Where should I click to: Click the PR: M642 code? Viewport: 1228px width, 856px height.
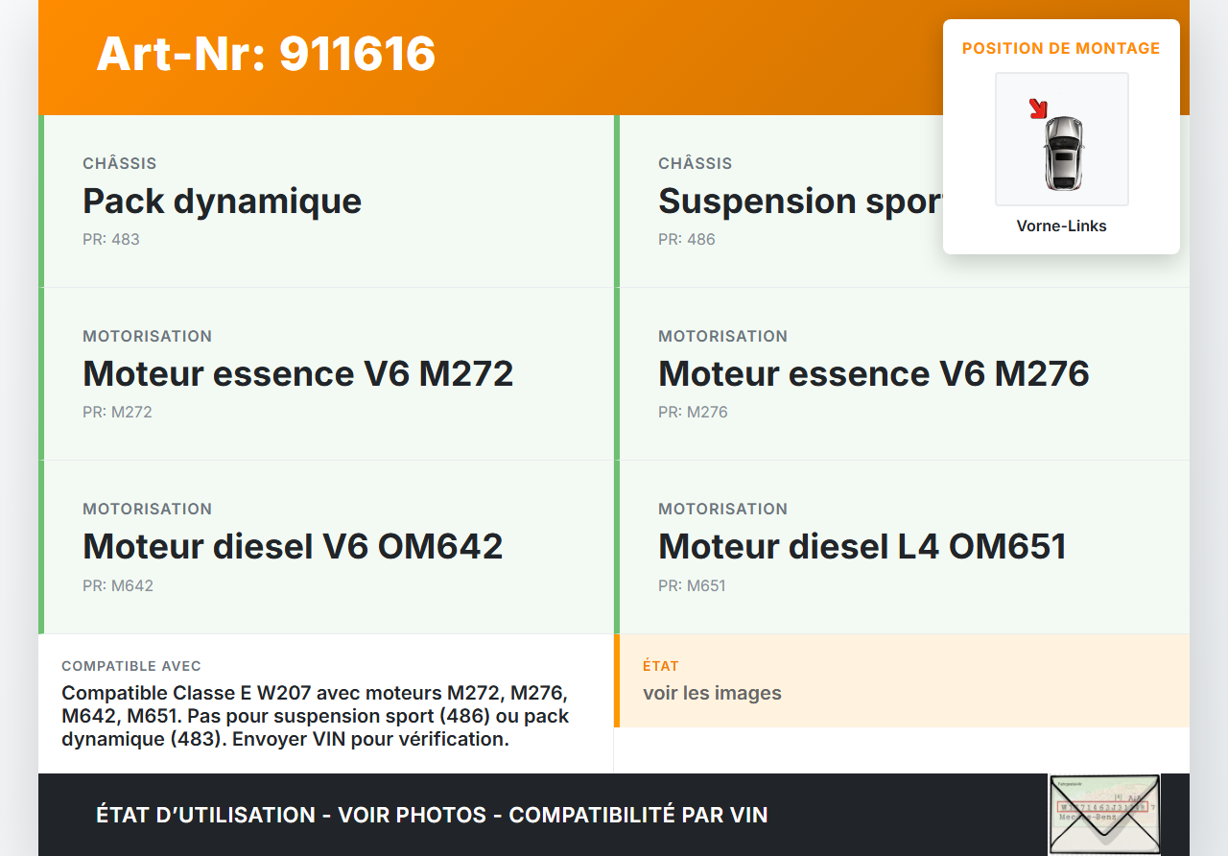[x=118, y=585]
